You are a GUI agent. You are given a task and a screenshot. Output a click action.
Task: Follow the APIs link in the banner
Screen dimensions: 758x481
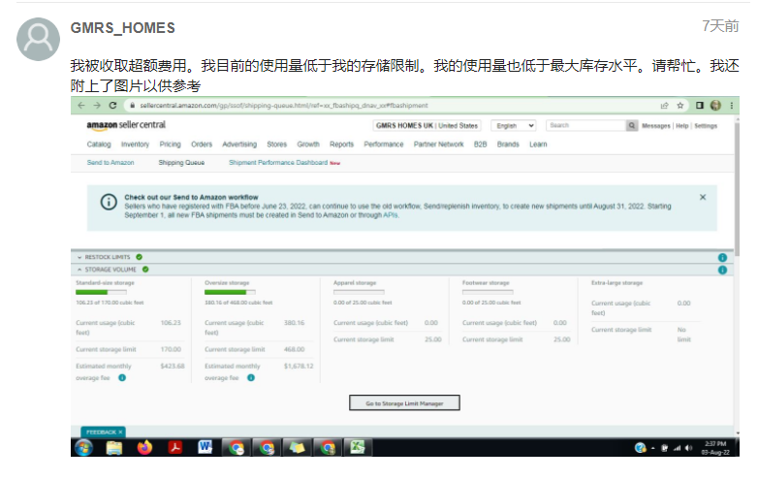coord(391,215)
